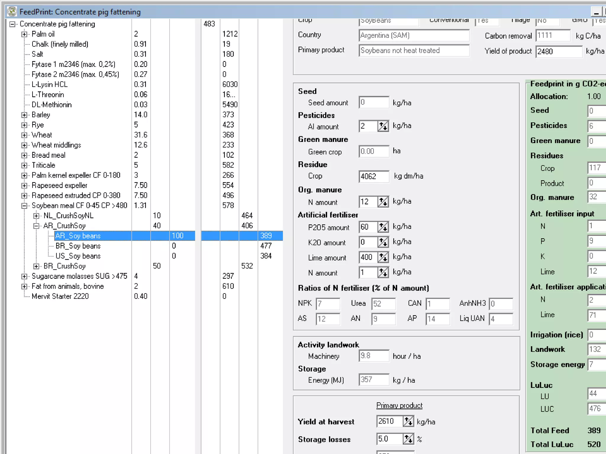This screenshot has height=454, width=606.
Task: Click the stepper icon beside Storage losses
Action: (408, 439)
